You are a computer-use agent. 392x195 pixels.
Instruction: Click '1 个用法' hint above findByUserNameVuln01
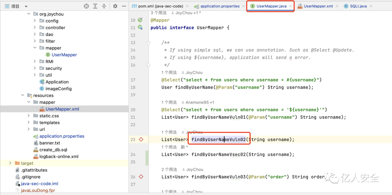169,102
